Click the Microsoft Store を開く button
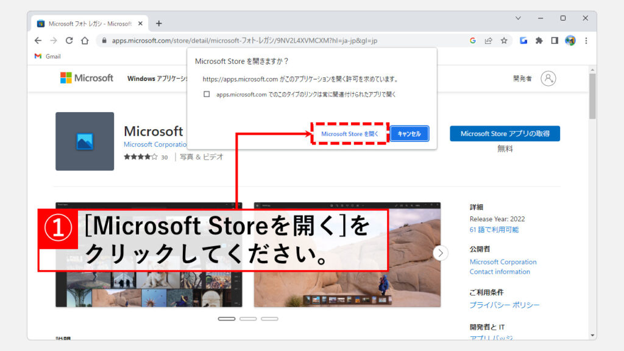 click(350, 133)
